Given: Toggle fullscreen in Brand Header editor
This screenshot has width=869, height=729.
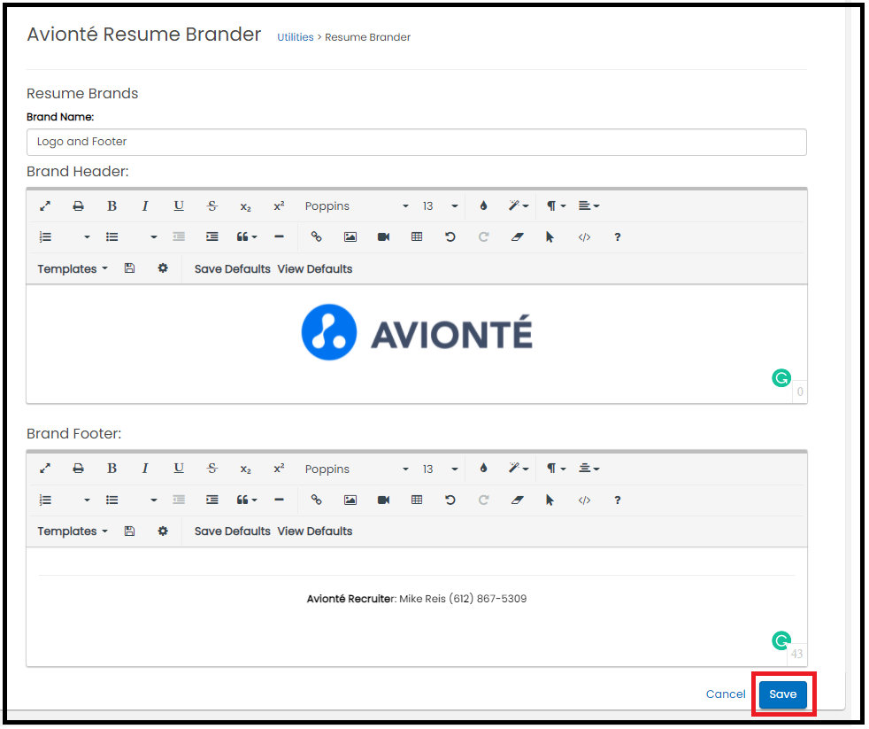Looking at the screenshot, I should coord(45,206).
